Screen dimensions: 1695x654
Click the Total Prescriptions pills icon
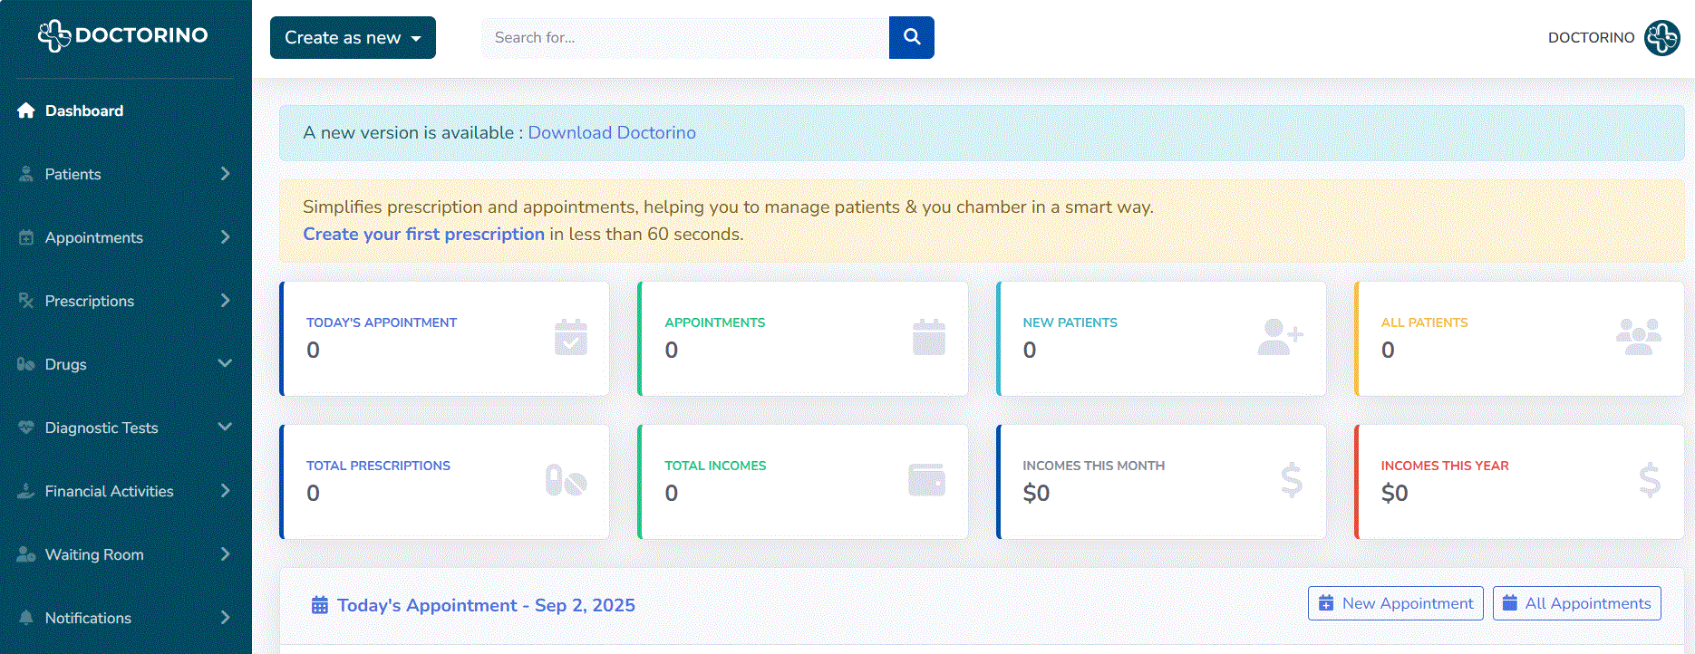pyautogui.click(x=566, y=480)
